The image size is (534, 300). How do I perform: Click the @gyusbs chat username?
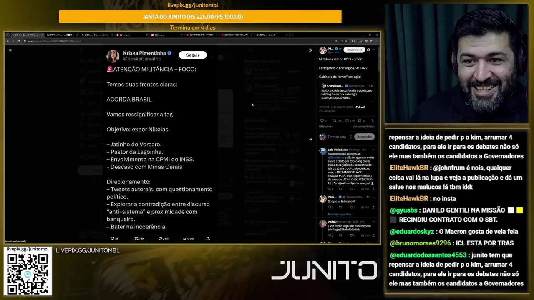coord(404,210)
